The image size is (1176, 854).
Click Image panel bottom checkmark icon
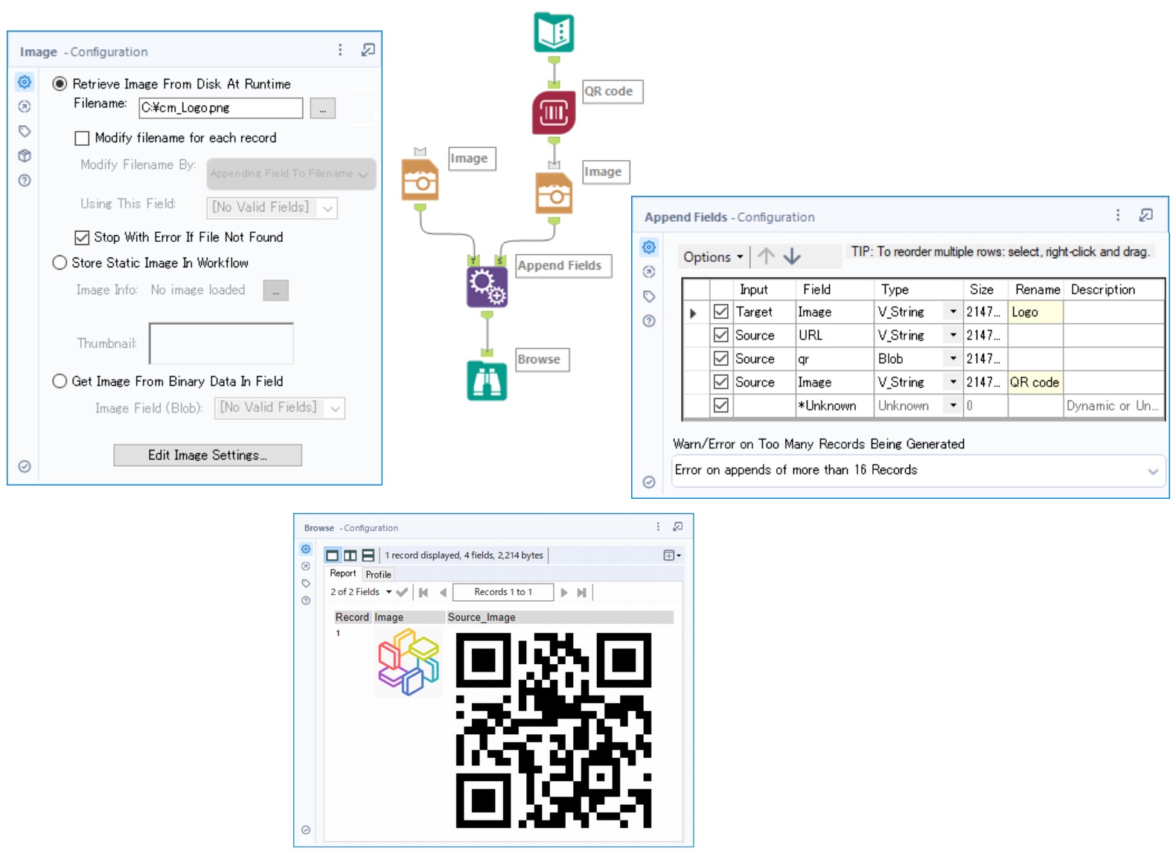tap(25, 466)
